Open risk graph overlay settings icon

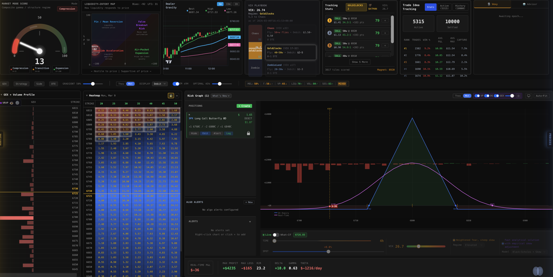point(518,96)
